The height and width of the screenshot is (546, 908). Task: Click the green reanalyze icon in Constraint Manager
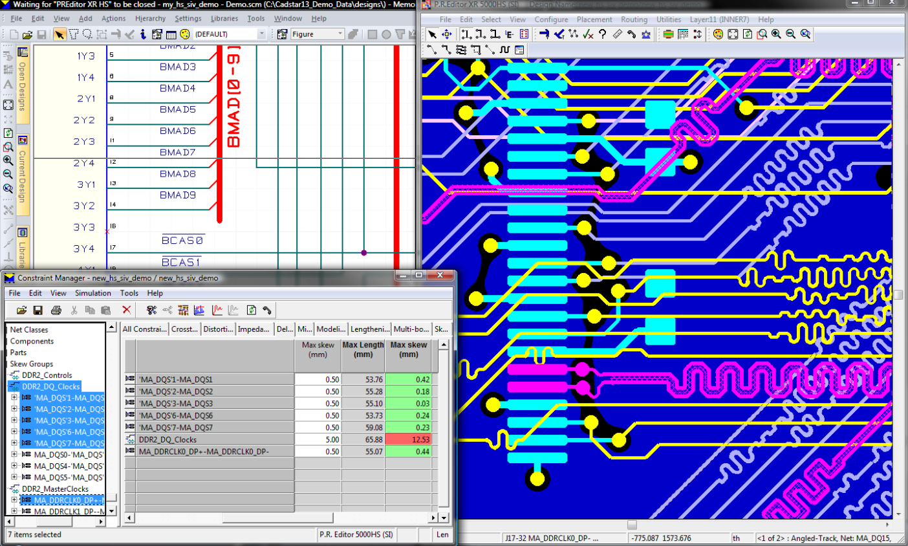coord(252,311)
